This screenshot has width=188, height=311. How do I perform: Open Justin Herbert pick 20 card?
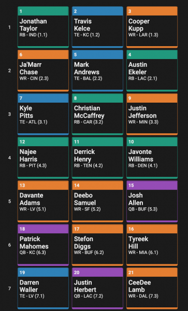coord(97,289)
